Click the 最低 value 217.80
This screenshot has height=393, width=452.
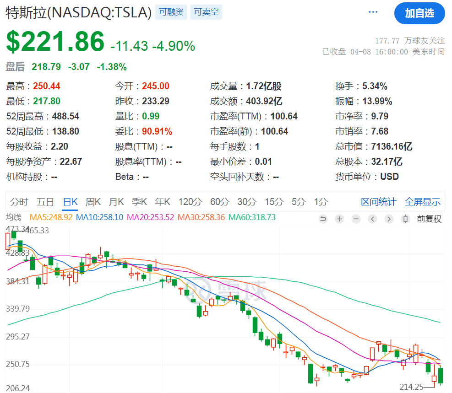point(46,102)
